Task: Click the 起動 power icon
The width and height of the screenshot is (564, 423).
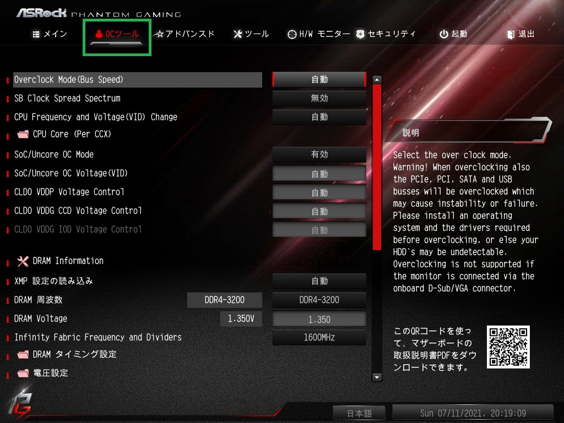Action: coord(444,34)
